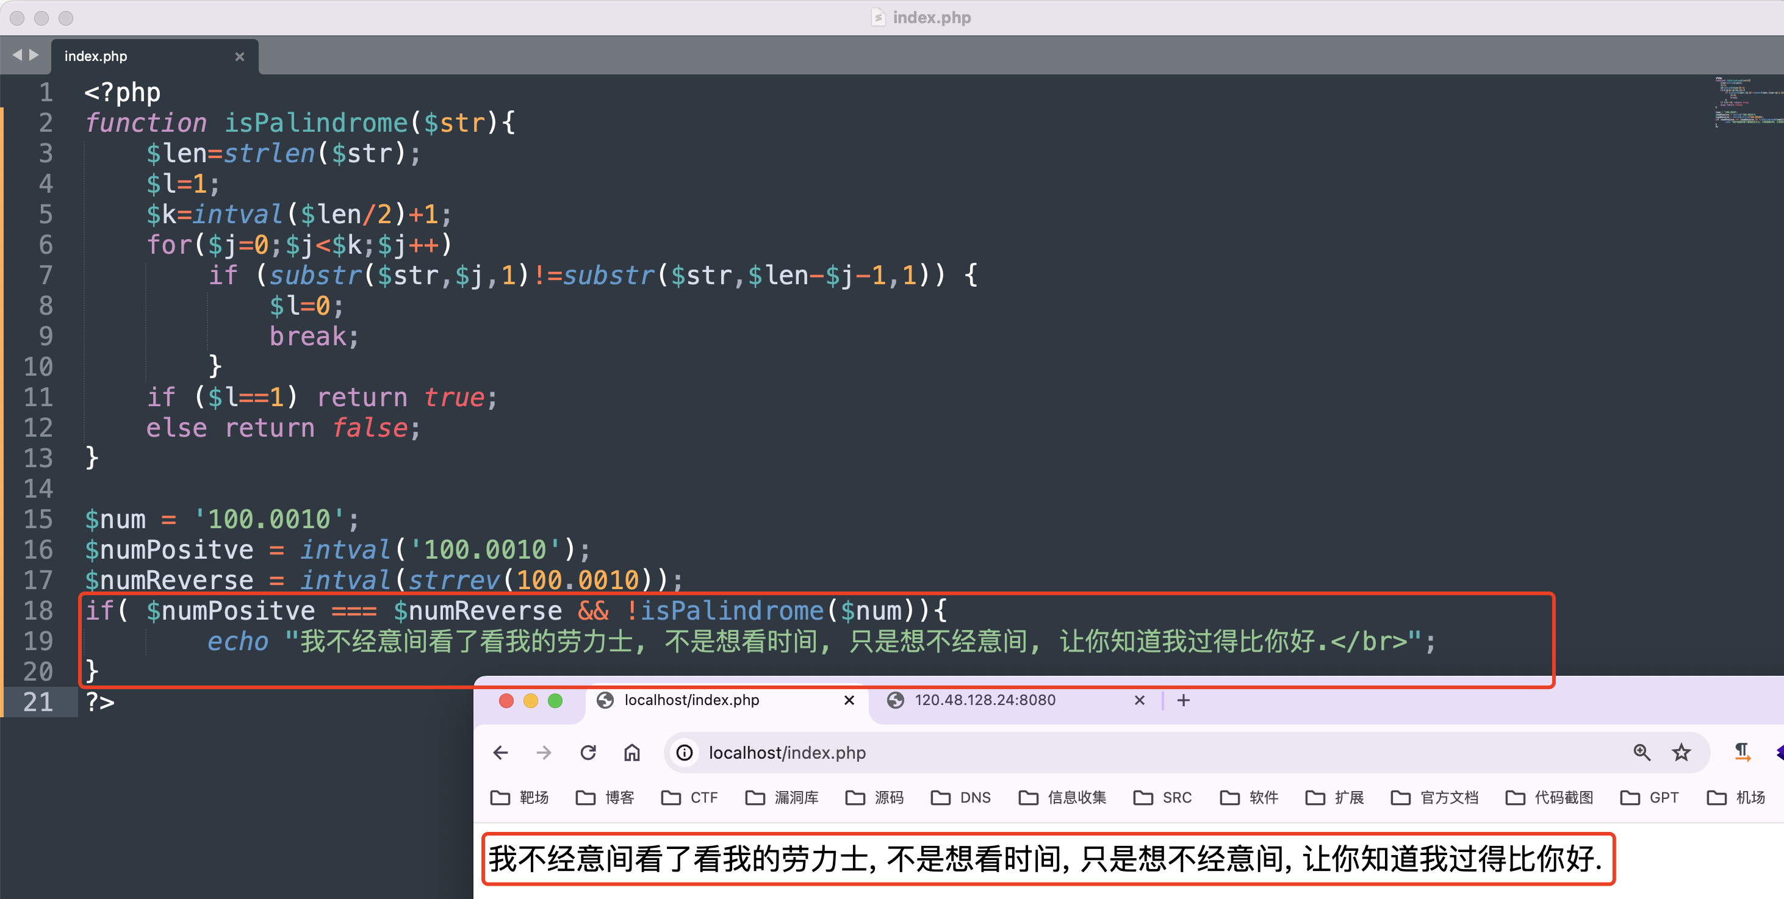
Task: Click globe favicon on the 120.48.128.24 tab
Action: [896, 700]
